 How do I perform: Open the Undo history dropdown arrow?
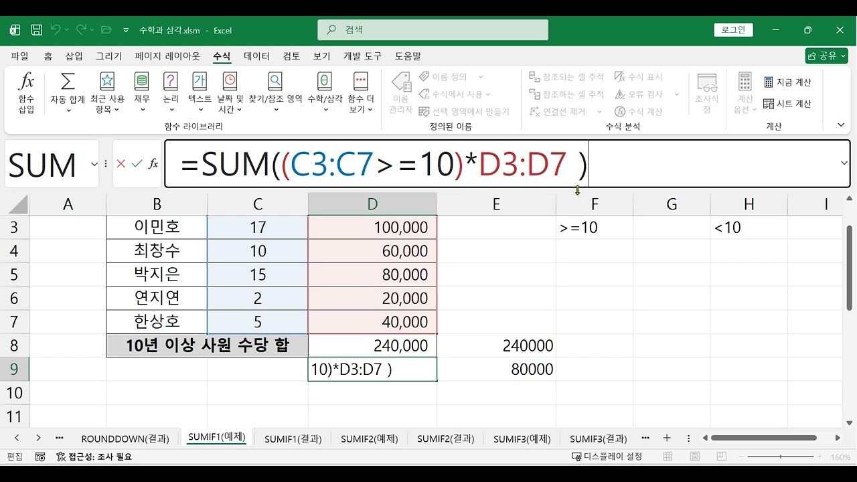point(67,30)
